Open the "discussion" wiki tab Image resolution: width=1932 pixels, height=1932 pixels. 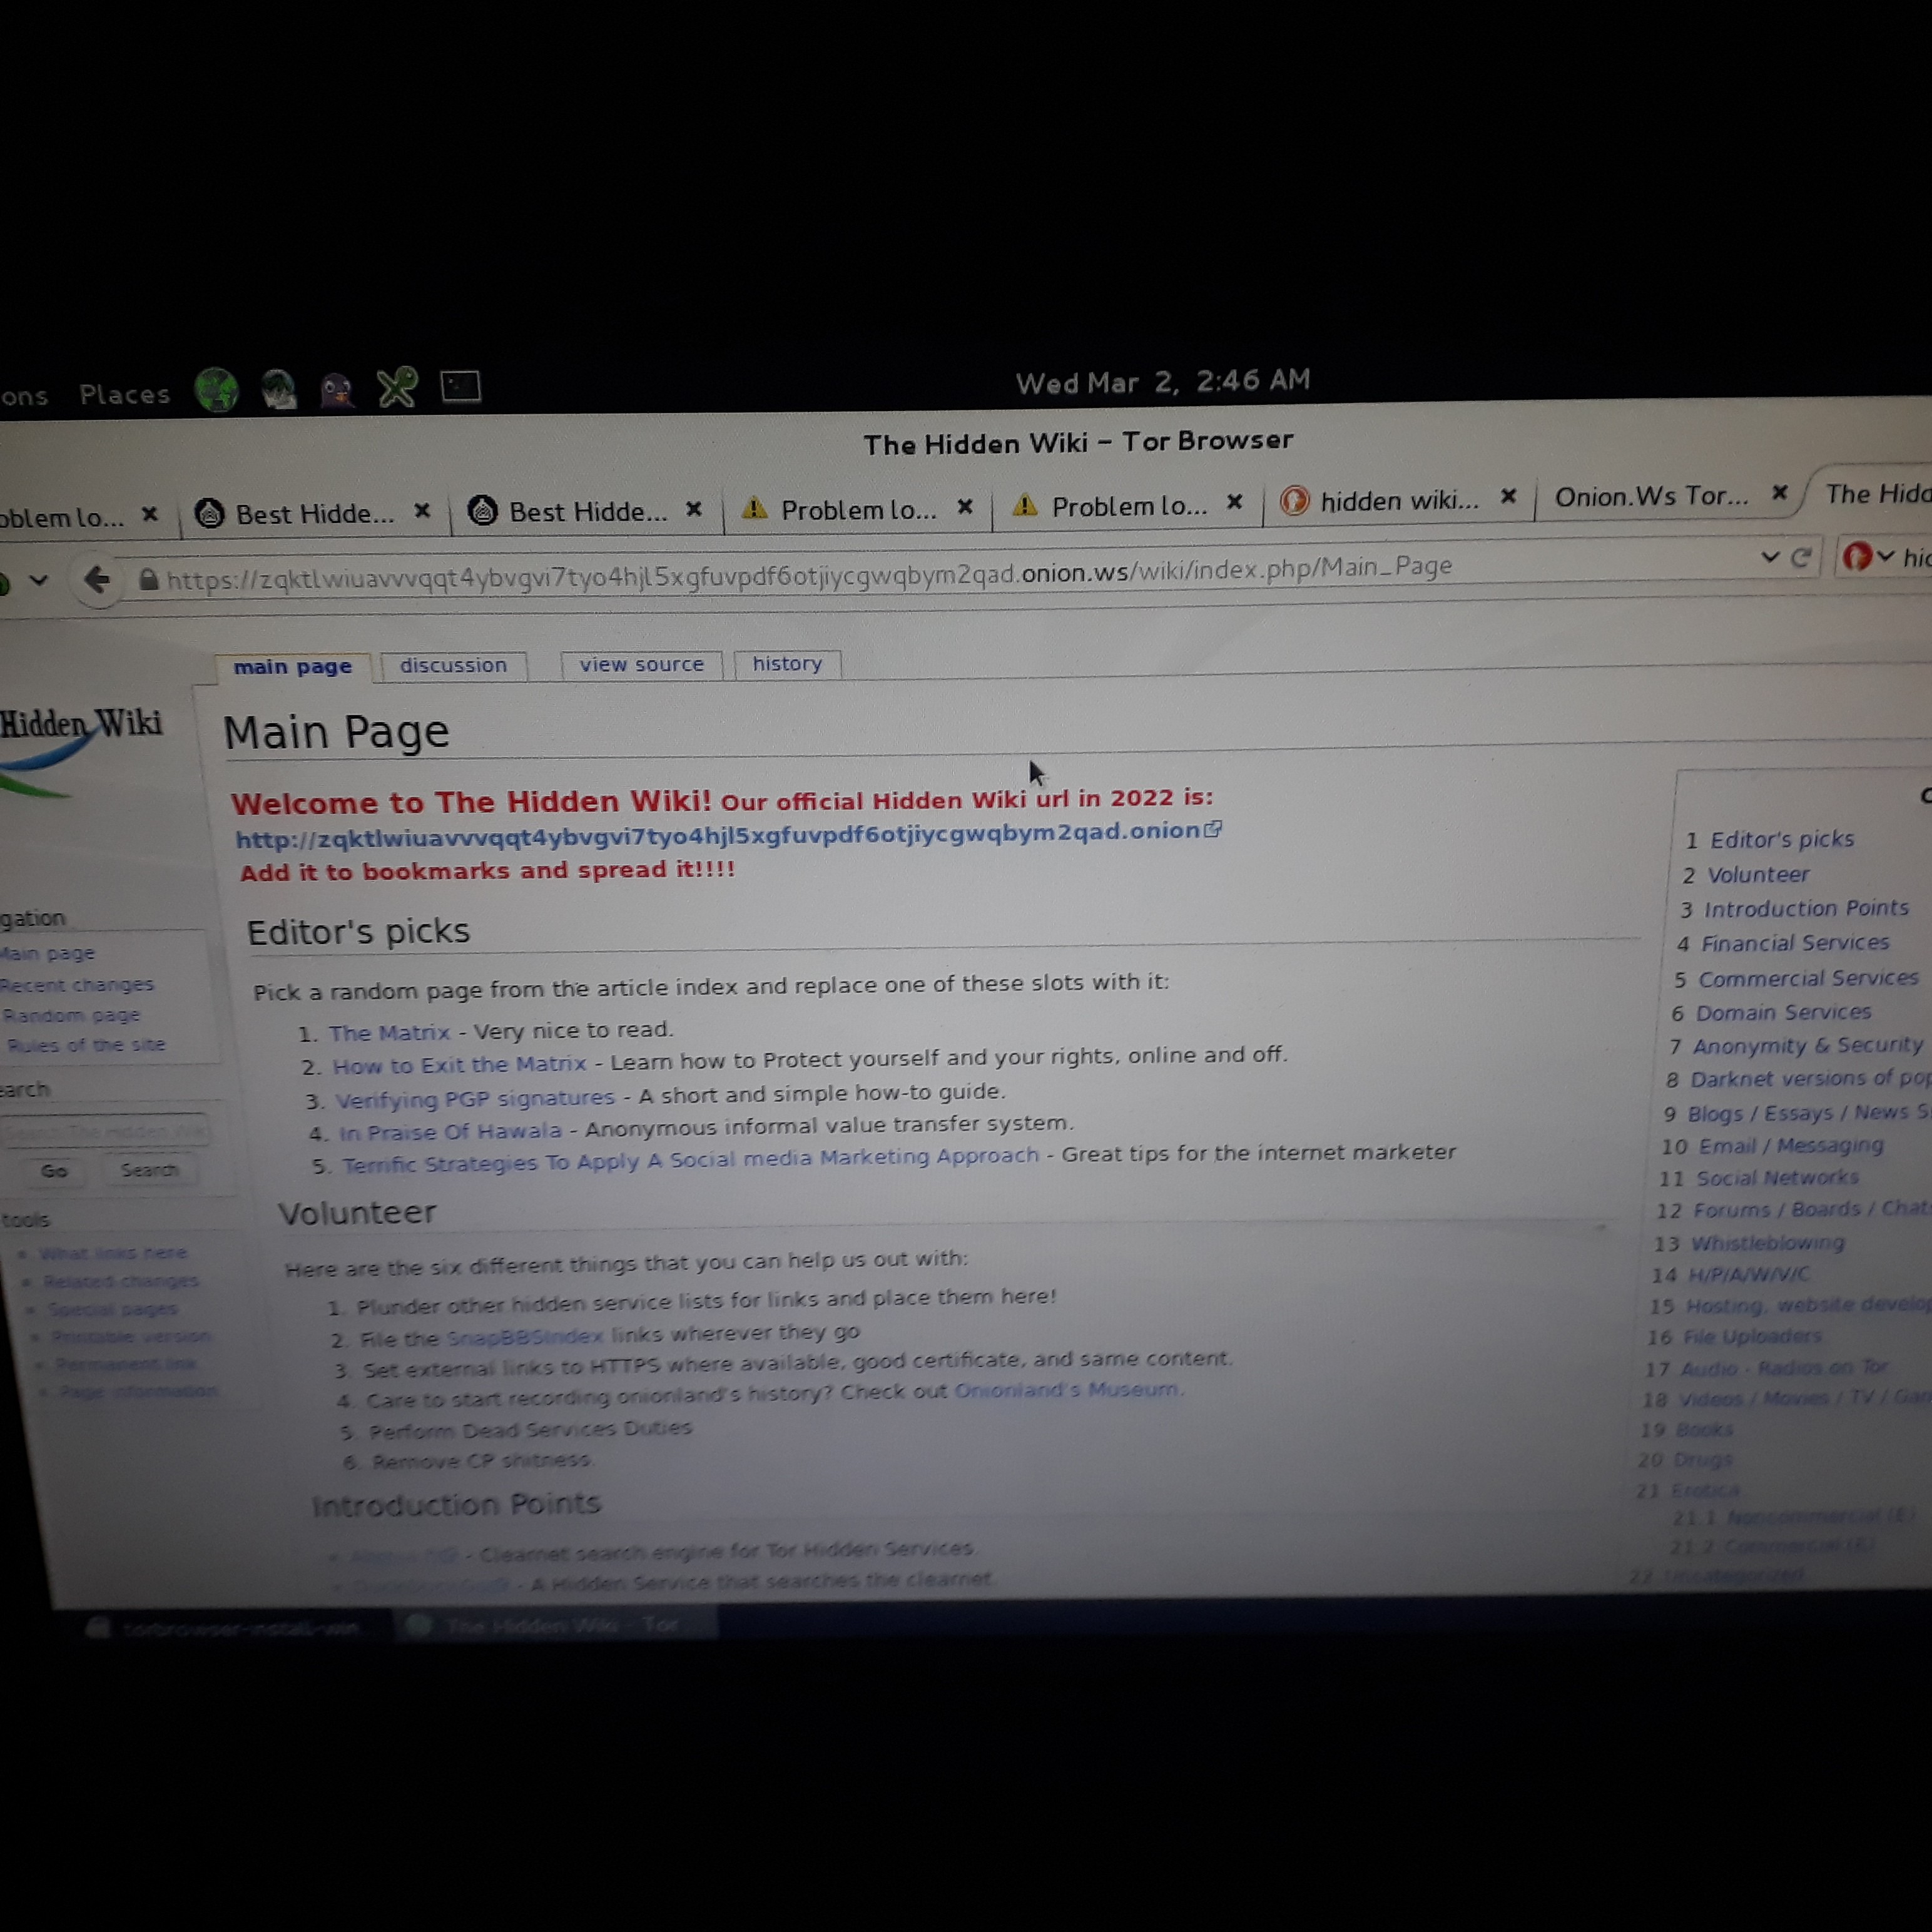(454, 665)
